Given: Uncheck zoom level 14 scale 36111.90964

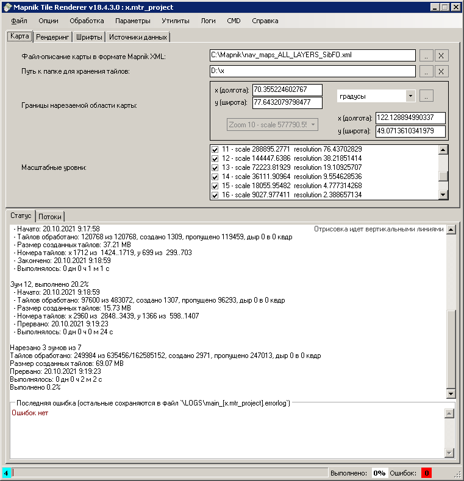Looking at the screenshot, I should pyautogui.click(x=215, y=177).
